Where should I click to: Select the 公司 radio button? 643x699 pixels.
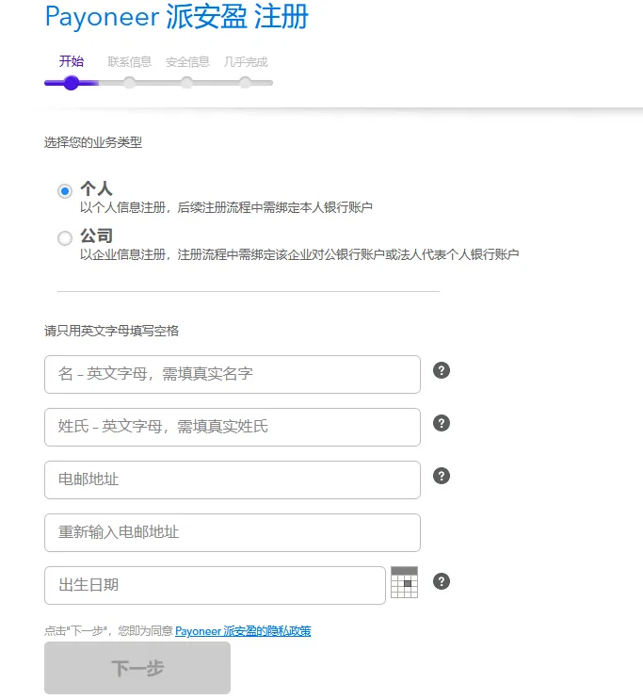65,238
